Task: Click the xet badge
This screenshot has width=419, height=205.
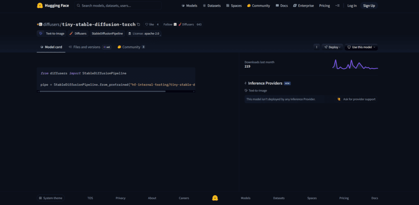Action: click(107, 47)
